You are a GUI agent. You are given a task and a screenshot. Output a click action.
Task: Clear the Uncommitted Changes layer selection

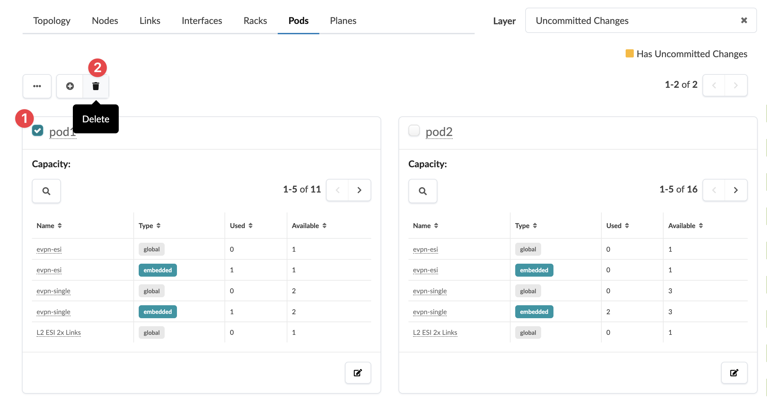click(x=744, y=21)
